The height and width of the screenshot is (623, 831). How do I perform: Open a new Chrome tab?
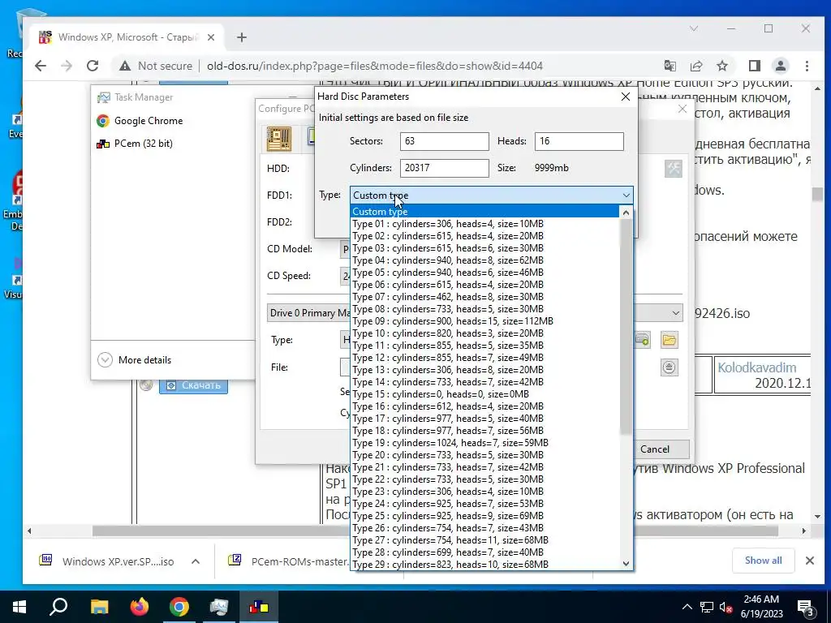242,37
